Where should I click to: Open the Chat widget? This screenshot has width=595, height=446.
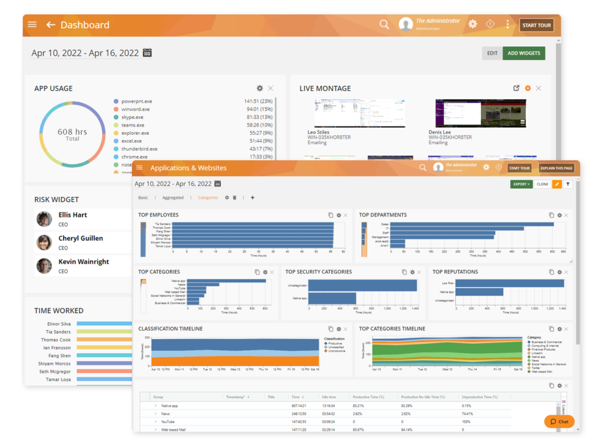coord(558,422)
